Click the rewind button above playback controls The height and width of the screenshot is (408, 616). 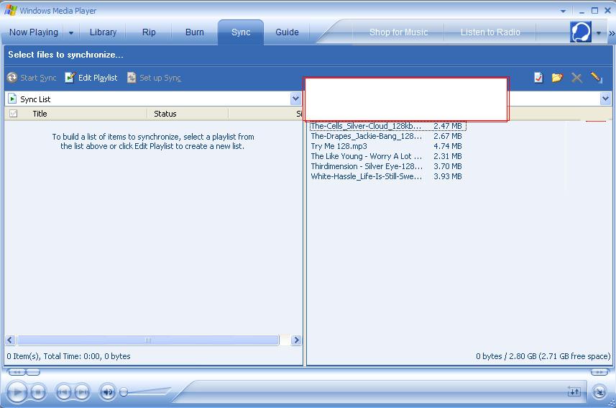(x=17, y=372)
